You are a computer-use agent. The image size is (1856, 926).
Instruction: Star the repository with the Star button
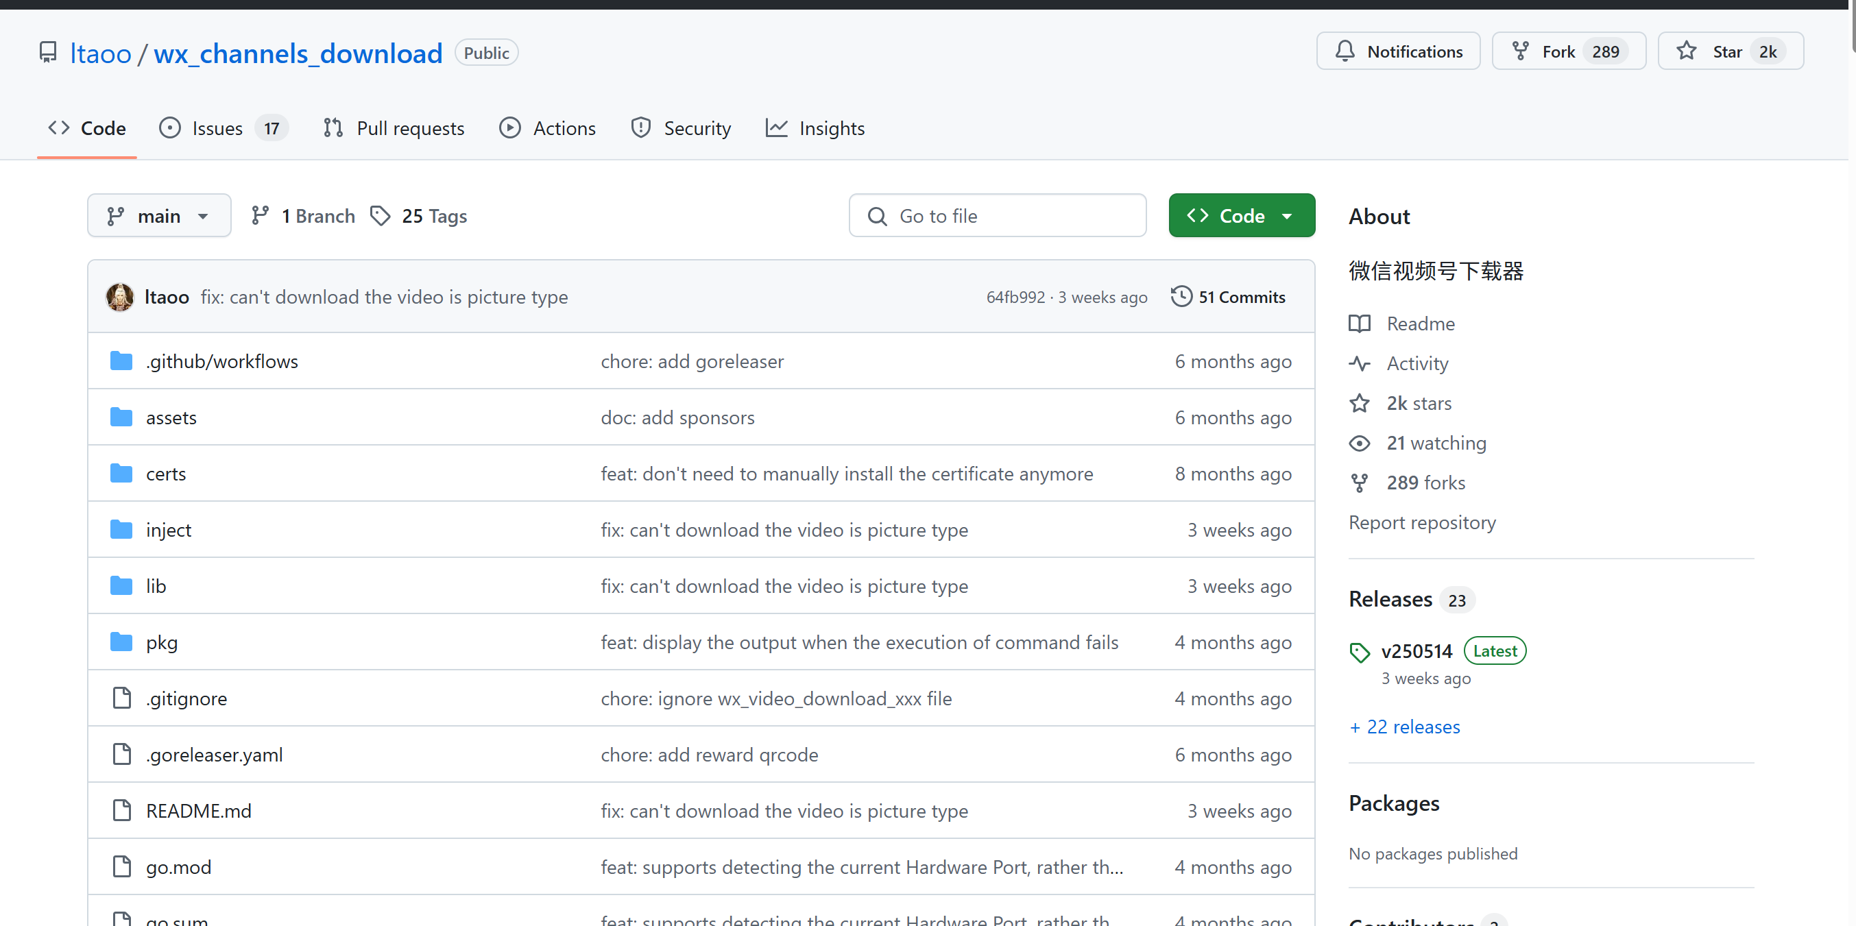pos(1731,51)
